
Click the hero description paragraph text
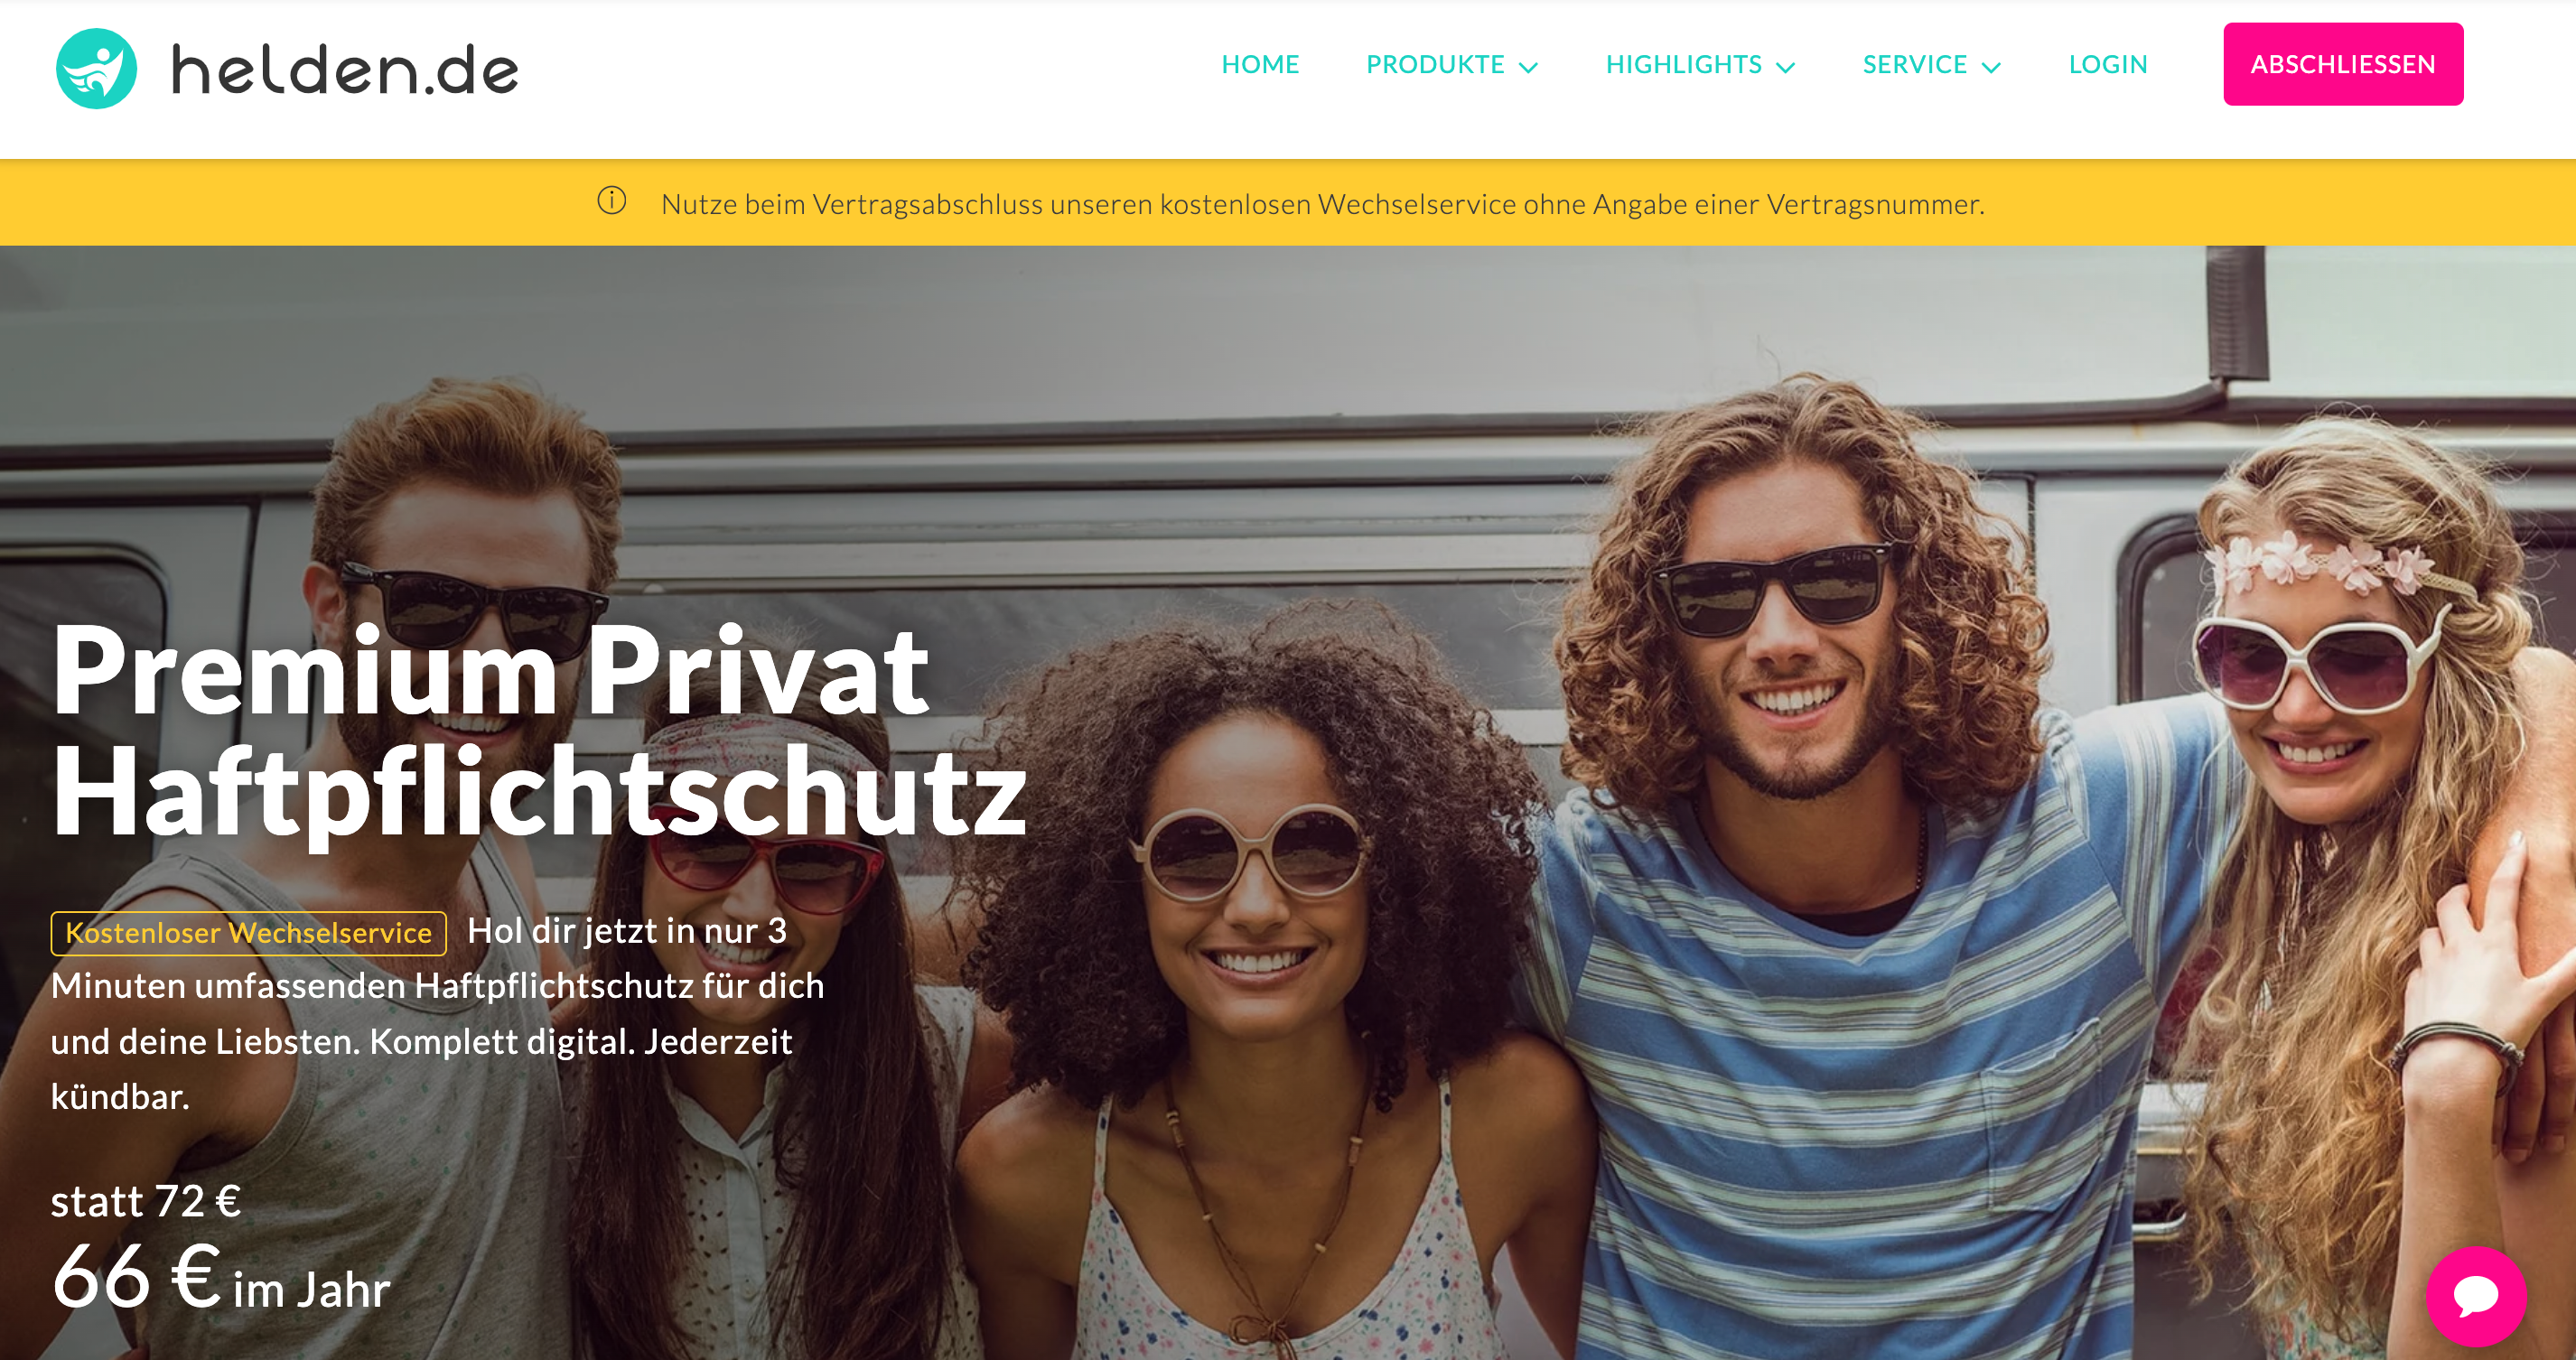tap(438, 1013)
